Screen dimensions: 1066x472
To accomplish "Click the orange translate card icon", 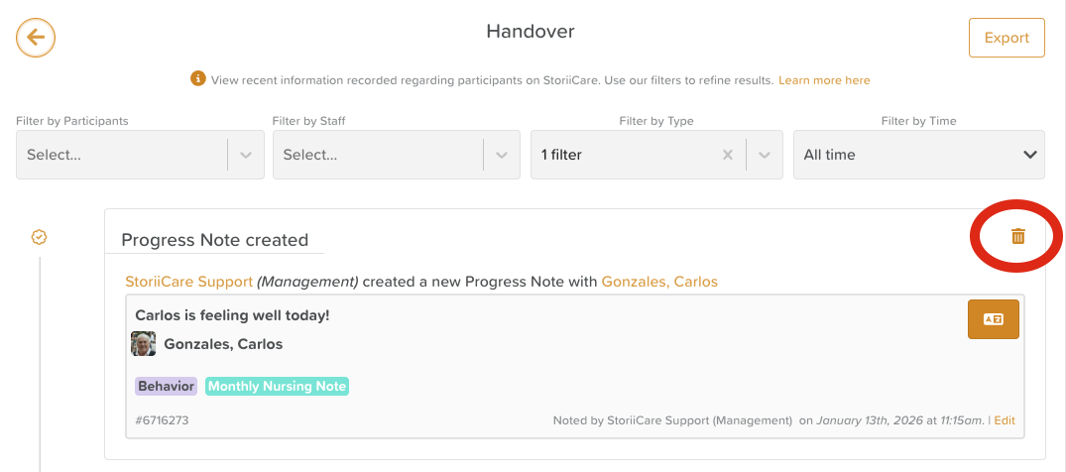I will [993, 319].
